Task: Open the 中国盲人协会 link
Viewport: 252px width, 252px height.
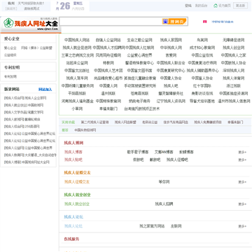Action: [x=202, y=78]
